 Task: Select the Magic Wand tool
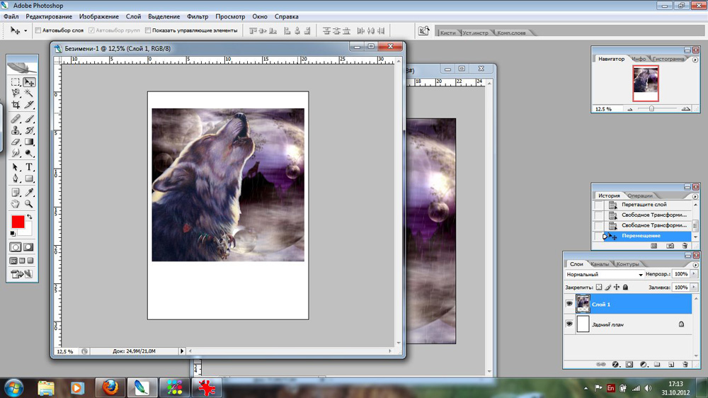[x=29, y=93]
